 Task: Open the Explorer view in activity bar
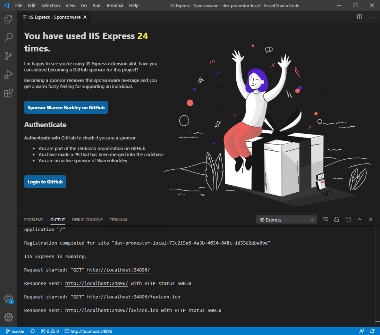point(8,19)
